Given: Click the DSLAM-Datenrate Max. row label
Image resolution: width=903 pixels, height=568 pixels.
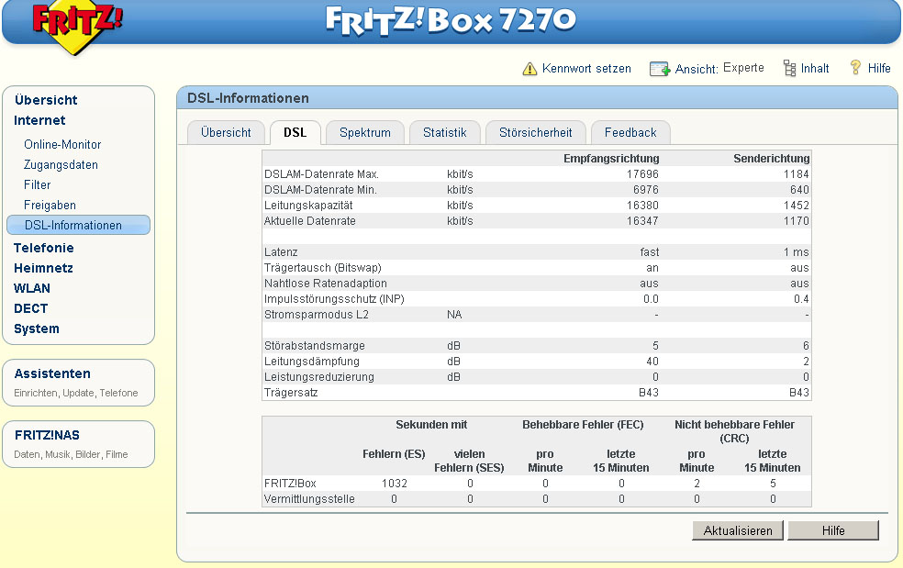Looking at the screenshot, I should pyautogui.click(x=321, y=174).
